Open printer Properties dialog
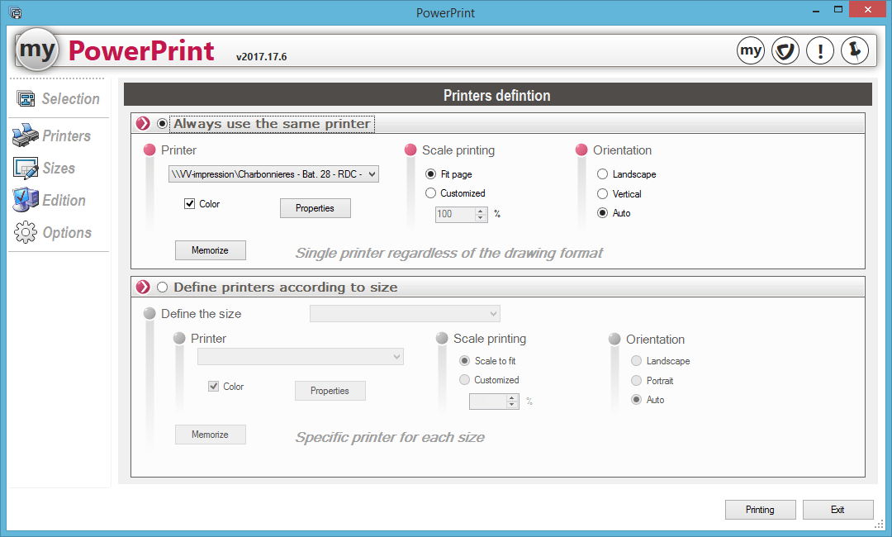The image size is (892, 537). click(x=315, y=208)
